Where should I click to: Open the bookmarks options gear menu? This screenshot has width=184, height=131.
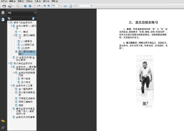click(10, 18)
